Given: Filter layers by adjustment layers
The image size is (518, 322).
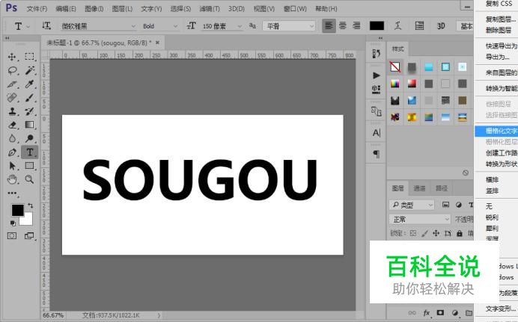Looking at the screenshot, I should [459, 205].
